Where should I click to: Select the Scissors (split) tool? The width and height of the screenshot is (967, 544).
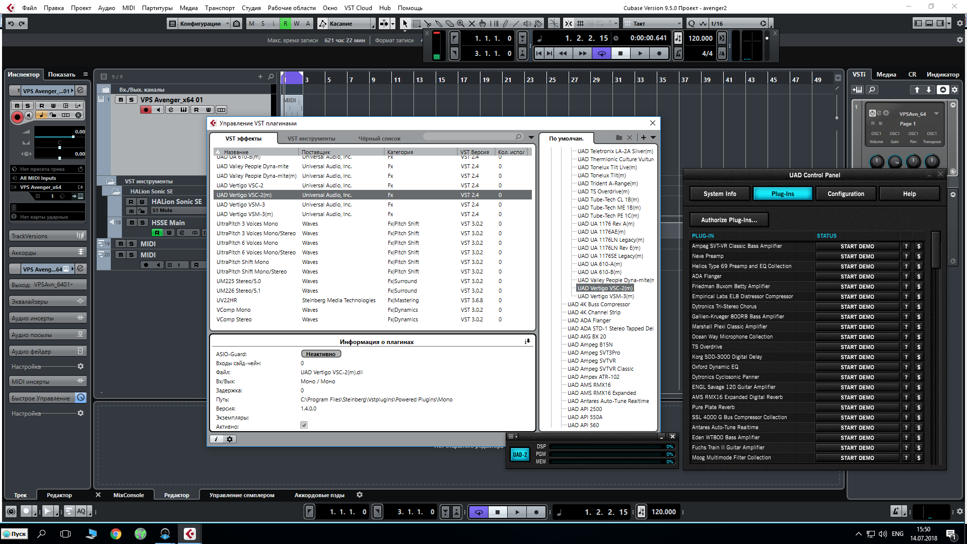coord(428,24)
